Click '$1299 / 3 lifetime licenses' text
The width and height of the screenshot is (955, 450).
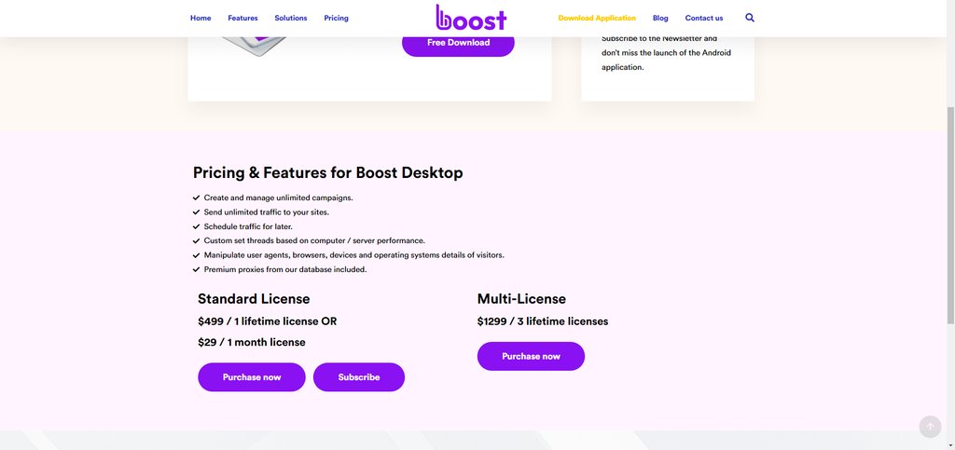pos(543,321)
